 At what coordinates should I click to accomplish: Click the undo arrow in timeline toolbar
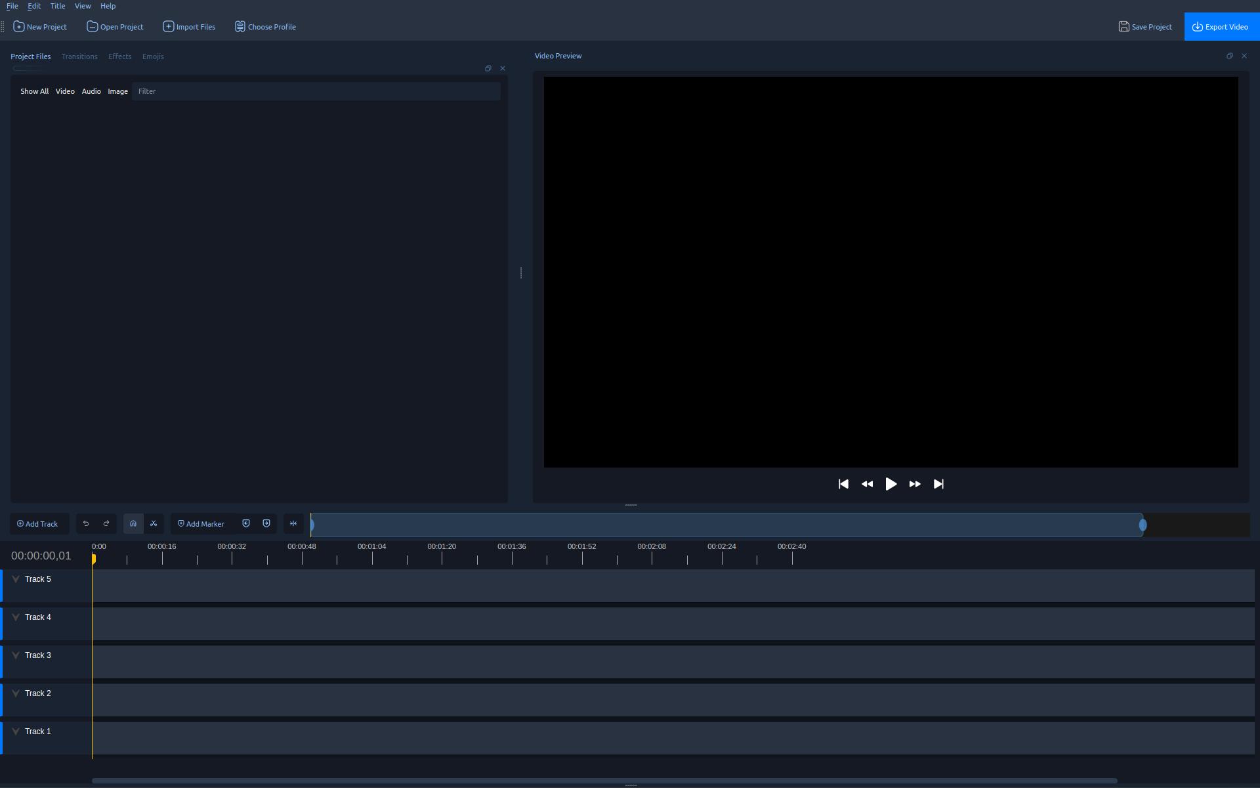pos(86,523)
